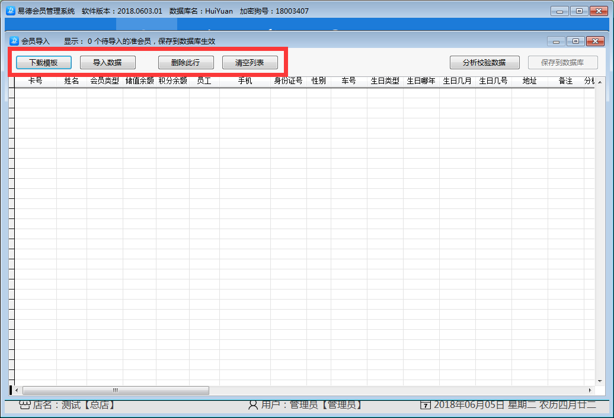Screen dimensions: 614x418
Task: Click the user icon in status bar
Action: coord(253,405)
